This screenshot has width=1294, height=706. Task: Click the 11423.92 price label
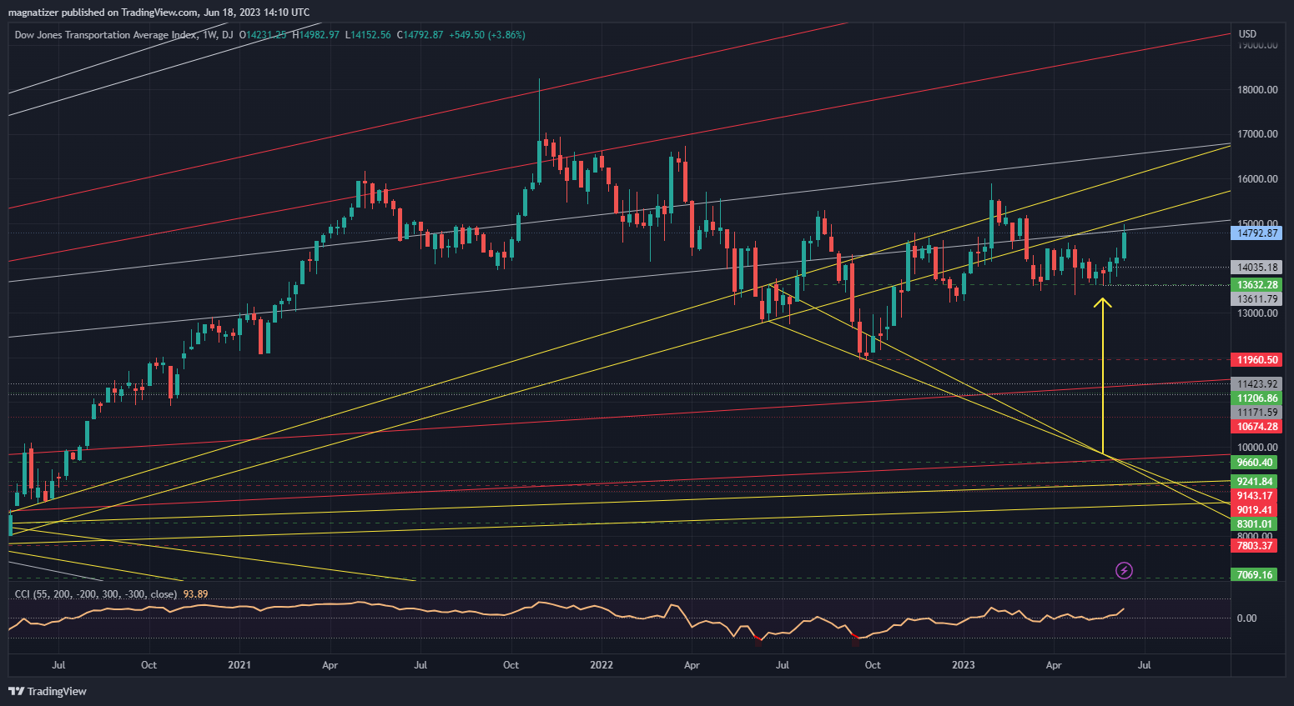click(1257, 384)
